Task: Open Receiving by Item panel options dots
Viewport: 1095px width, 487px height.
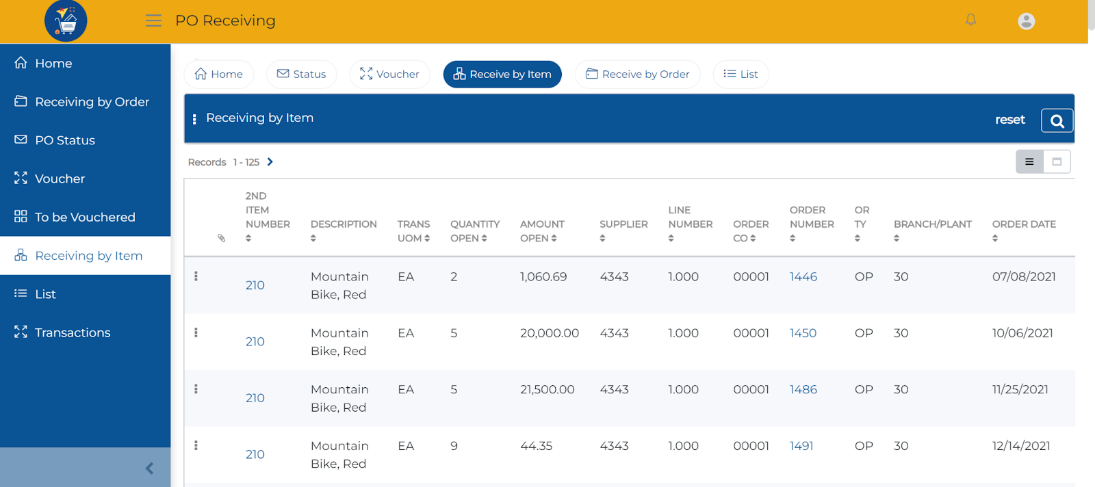Action: click(x=194, y=119)
